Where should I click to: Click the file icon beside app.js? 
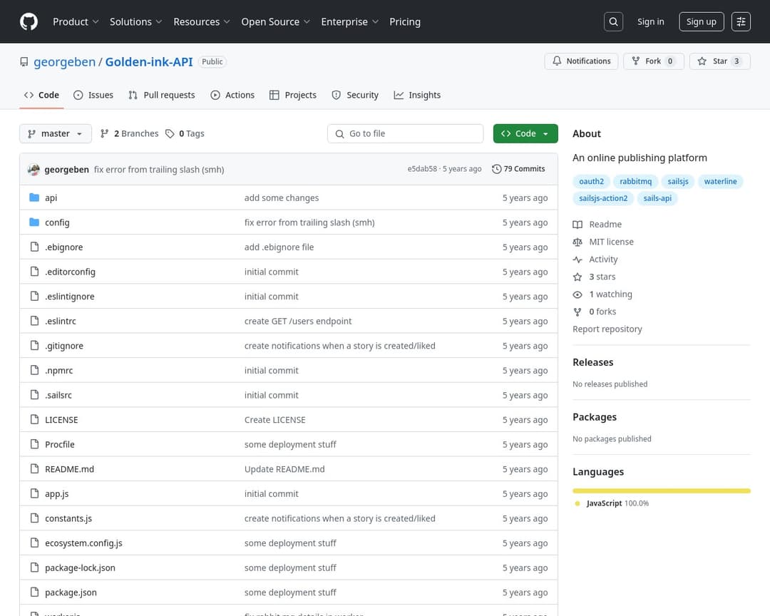34,493
